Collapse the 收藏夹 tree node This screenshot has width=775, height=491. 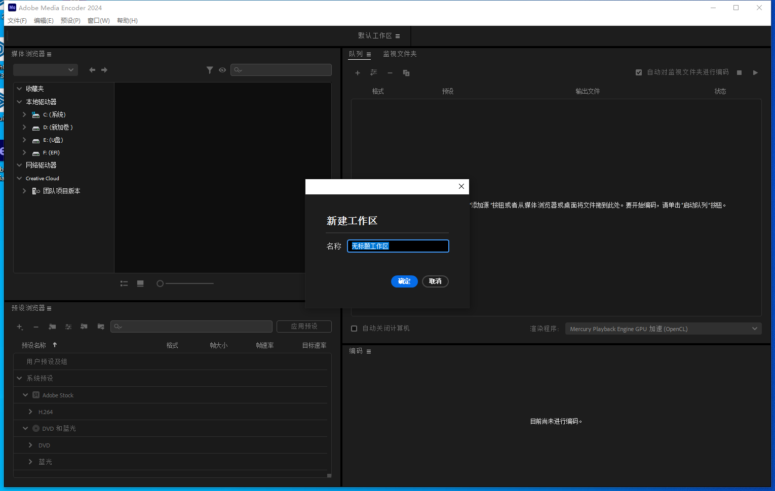19,89
